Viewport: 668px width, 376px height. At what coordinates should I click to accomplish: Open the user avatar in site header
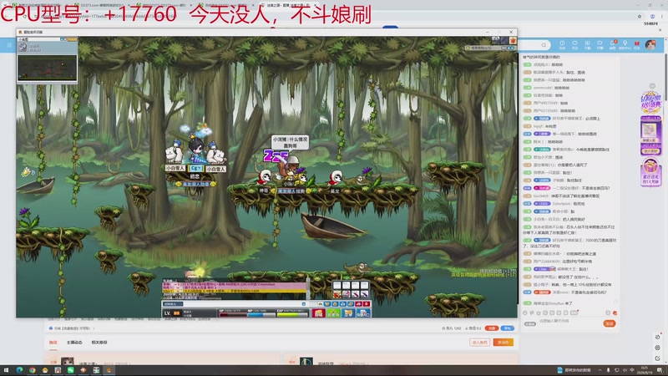tap(650, 44)
